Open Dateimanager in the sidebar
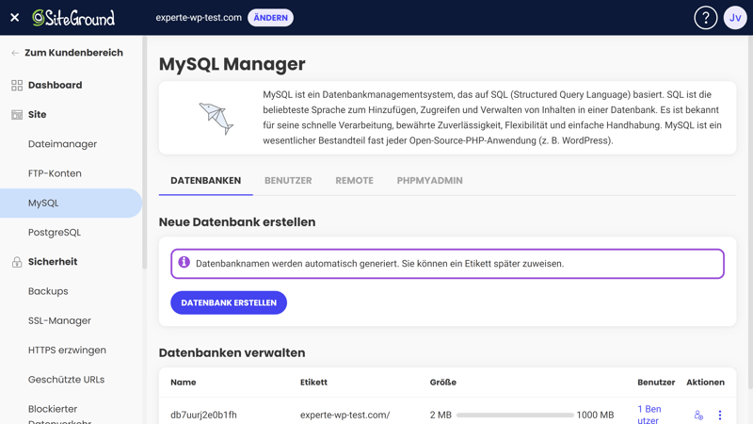Image resolution: width=753 pixels, height=424 pixels. click(x=62, y=144)
